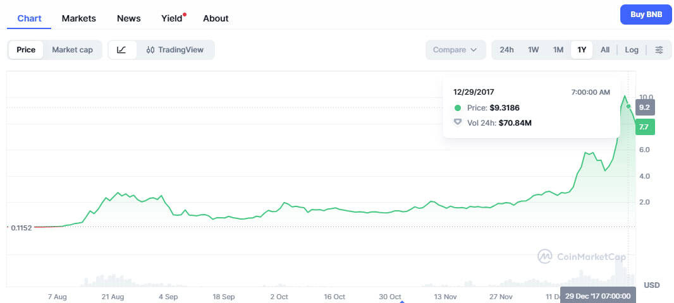The image size is (674, 303).
Task: Open the News tab
Action: point(129,18)
